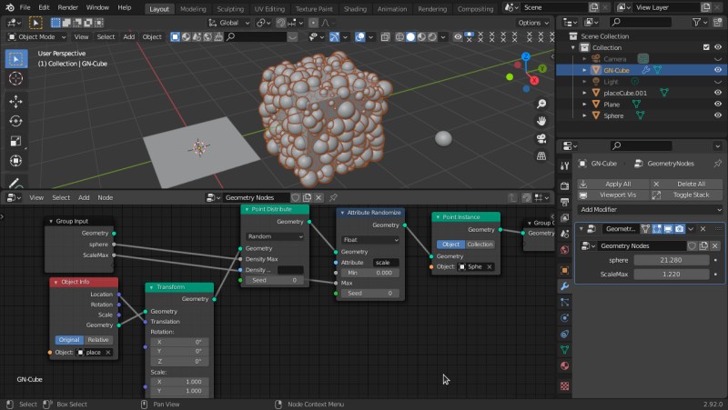
Task: Open Particles properties tab
Action: [x=564, y=303]
